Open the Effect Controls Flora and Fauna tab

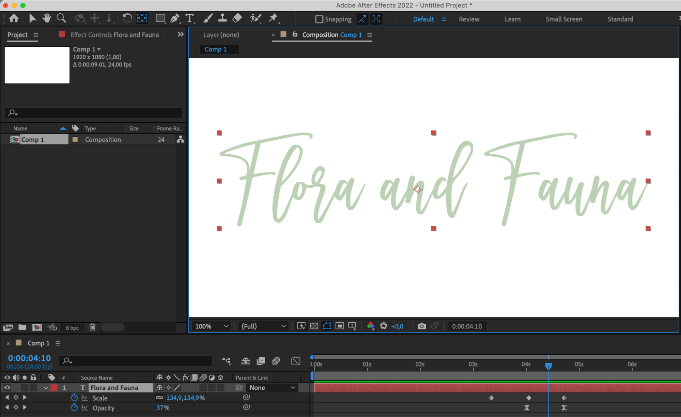[x=114, y=35]
